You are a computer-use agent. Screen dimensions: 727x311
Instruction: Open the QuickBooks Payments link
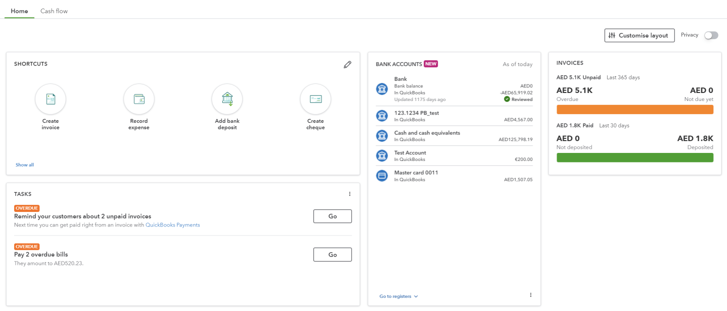coord(172,225)
